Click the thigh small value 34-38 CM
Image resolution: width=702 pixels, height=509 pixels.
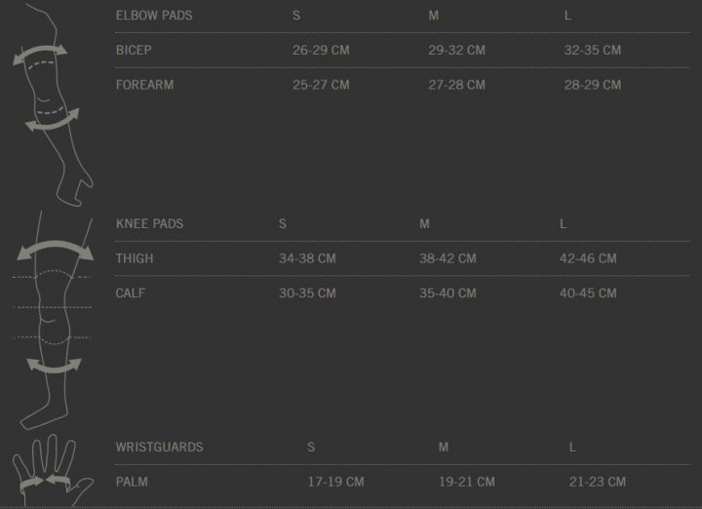[307, 258]
